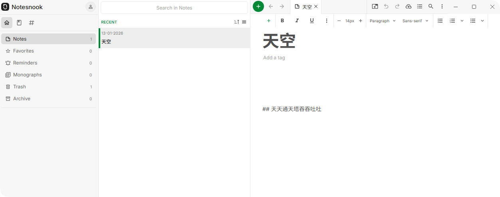The width and height of the screenshot is (500, 197).
Task: Redo the last edit
Action: coord(397,6)
